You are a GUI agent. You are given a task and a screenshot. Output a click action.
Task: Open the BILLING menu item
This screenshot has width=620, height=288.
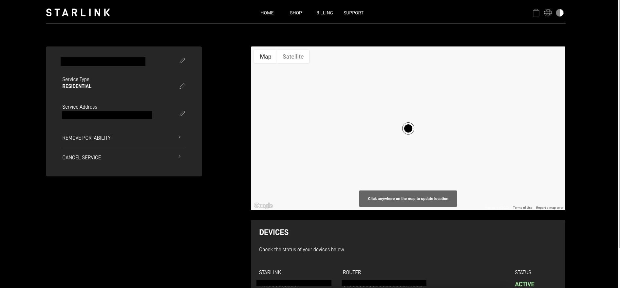point(325,13)
